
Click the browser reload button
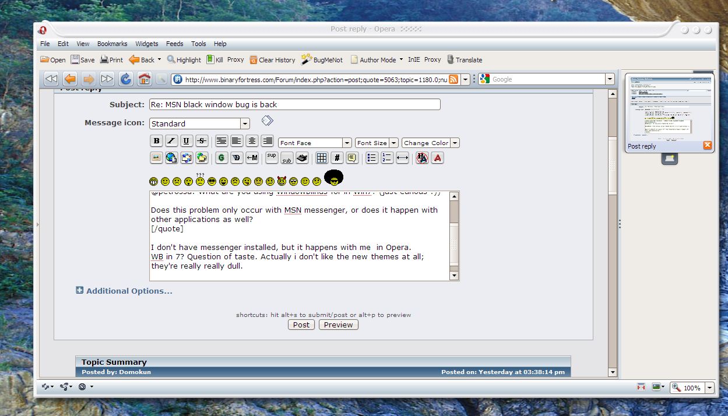point(125,79)
